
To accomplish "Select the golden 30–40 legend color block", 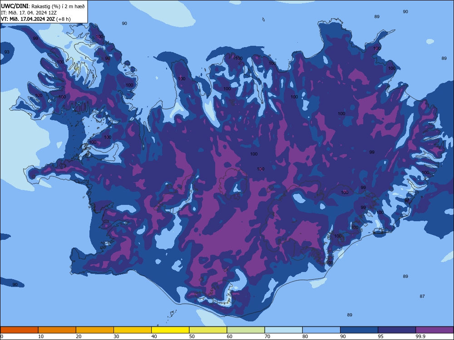I will tap(133, 330).
